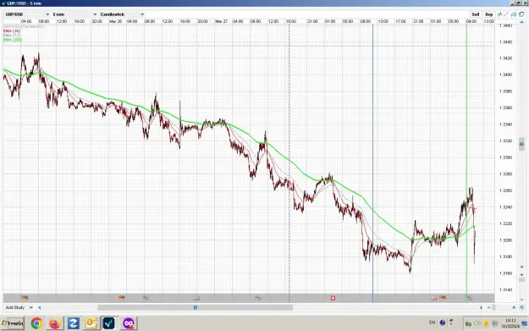Open Firefox from the taskbar
Viewport: 529px width, 331px height.
tap(55, 323)
